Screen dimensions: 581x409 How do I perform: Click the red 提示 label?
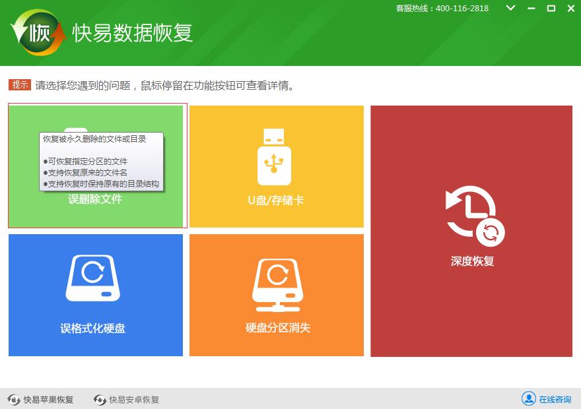click(x=20, y=84)
